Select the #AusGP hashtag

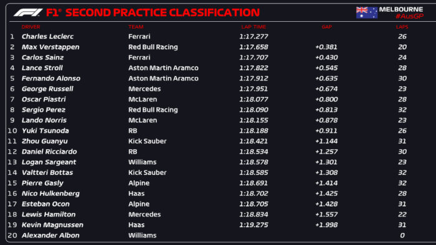pos(409,16)
